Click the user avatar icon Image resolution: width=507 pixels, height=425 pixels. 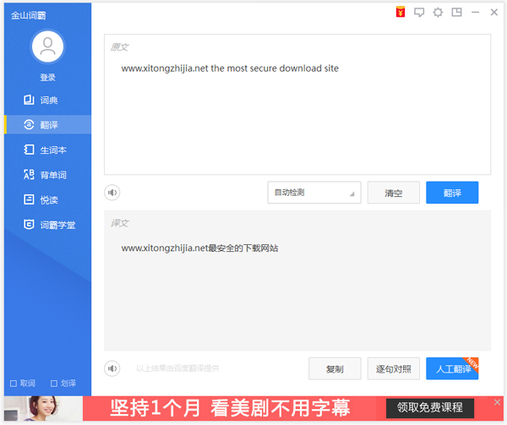[48, 47]
